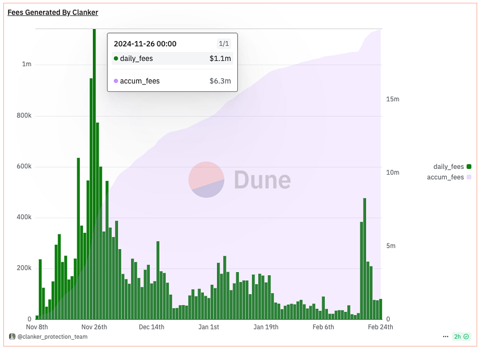480x349 pixels.
Task: Click the Nov 8th x-axis label
Action: tap(37, 327)
